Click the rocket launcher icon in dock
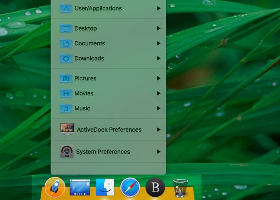 click(55, 187)
